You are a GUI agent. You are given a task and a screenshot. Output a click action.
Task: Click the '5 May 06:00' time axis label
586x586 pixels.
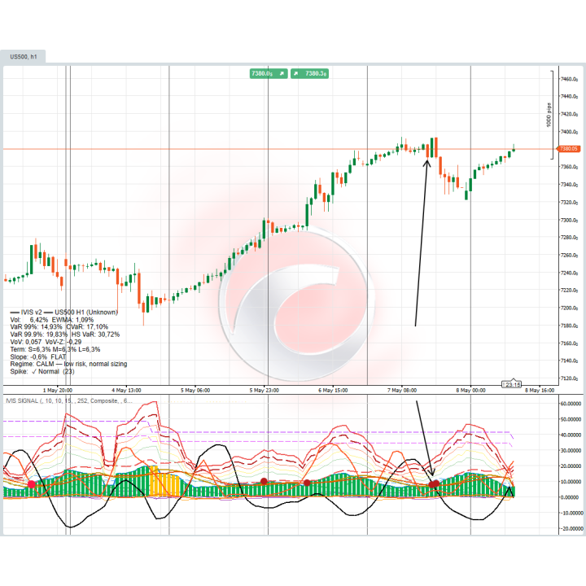point(195,390)
